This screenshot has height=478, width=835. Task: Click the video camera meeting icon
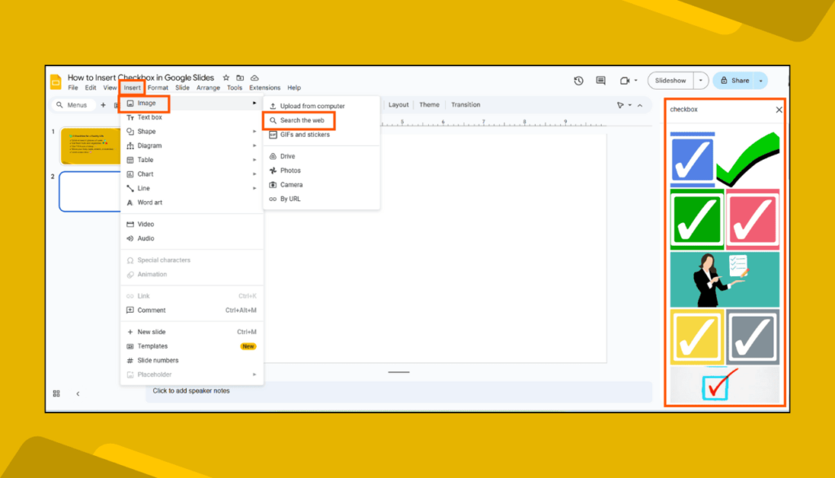pos(625,81)
